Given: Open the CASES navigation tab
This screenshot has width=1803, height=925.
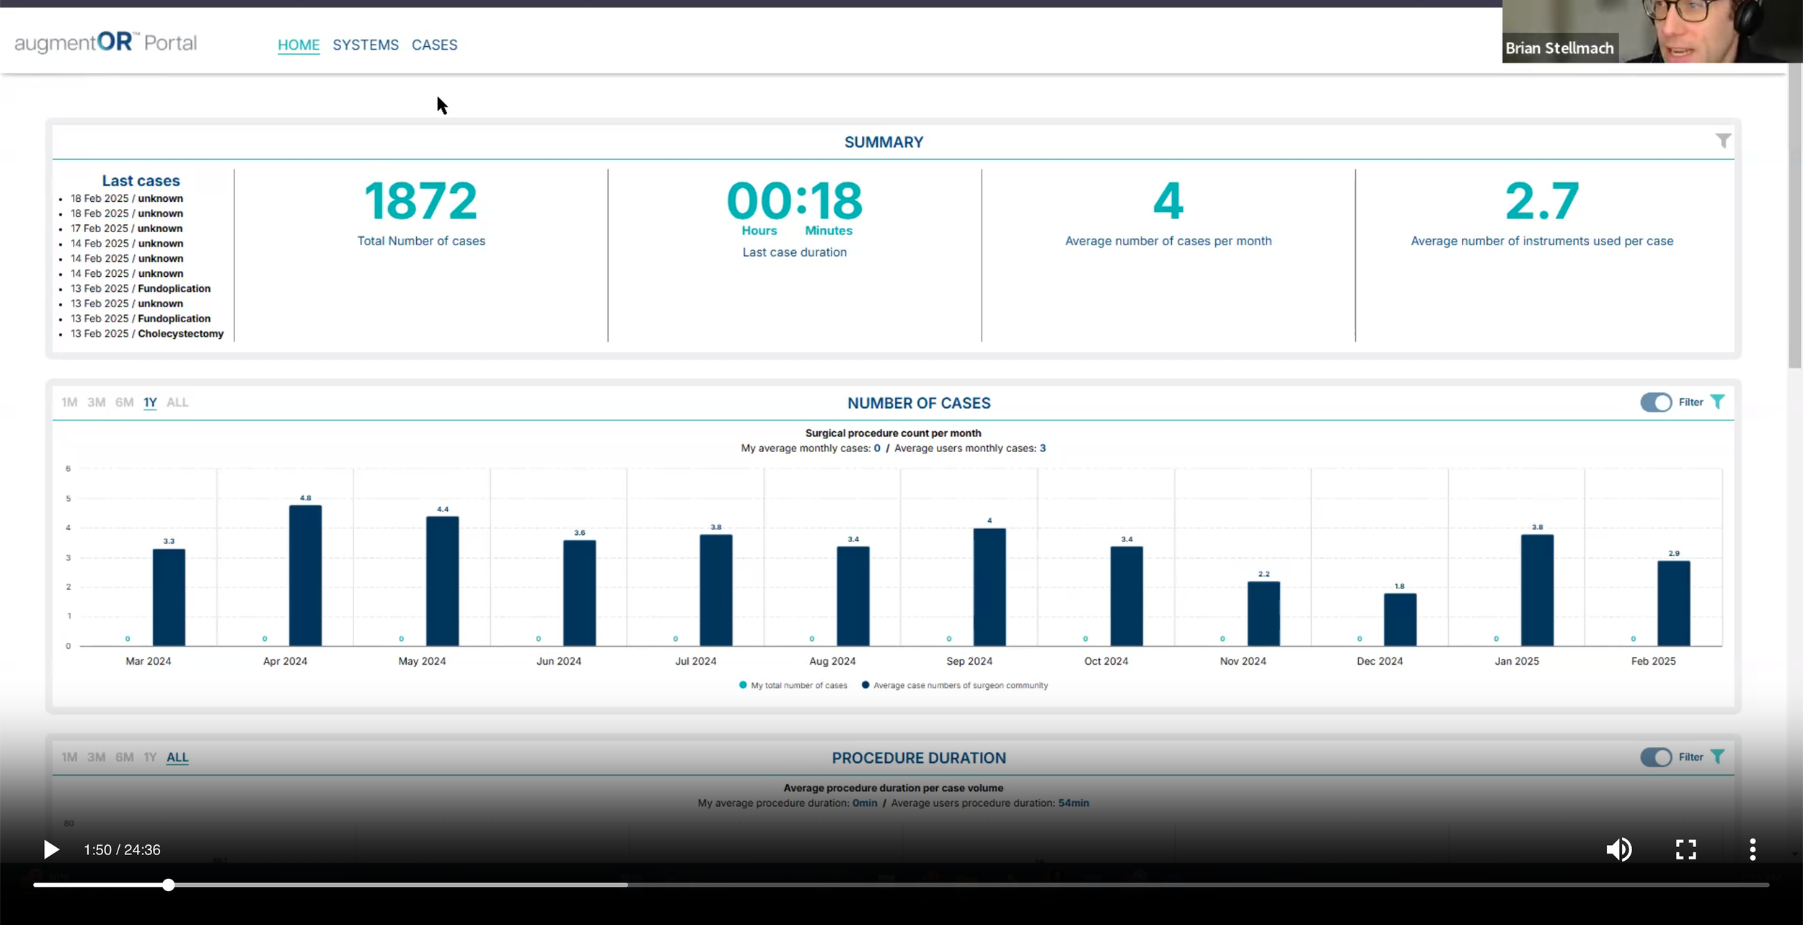Looking at the screenshot, I should [434, 45].
